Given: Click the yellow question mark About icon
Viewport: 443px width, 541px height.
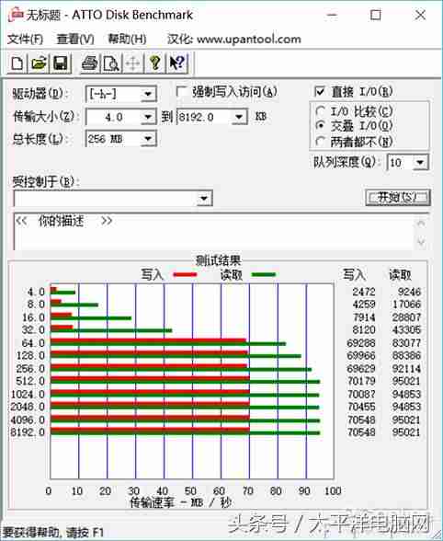Looking at the screenshot, I should [x=154, y=63].
